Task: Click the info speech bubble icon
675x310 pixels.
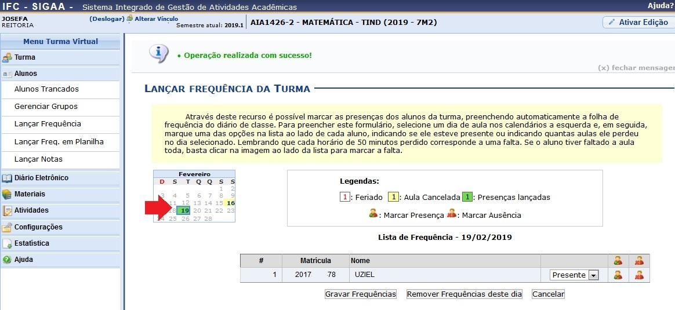Action: click(x=159, y=54)
